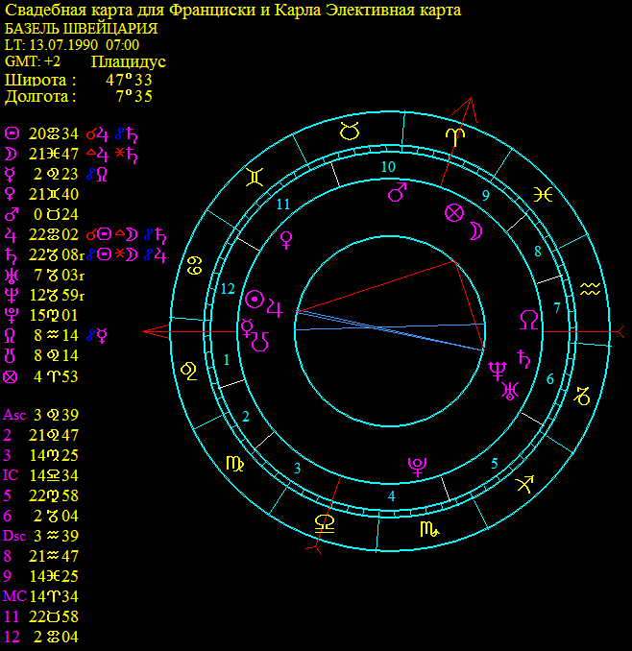Click the Jupiter position value ending in 02
632x651 pixels.
(54, 235)
